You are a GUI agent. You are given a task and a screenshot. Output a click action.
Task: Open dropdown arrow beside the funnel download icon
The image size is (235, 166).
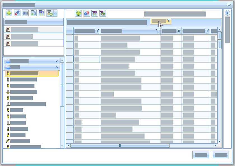(55, 13)
